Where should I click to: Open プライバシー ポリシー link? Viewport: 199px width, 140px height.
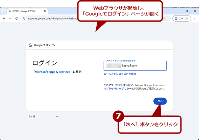(119, 89)
